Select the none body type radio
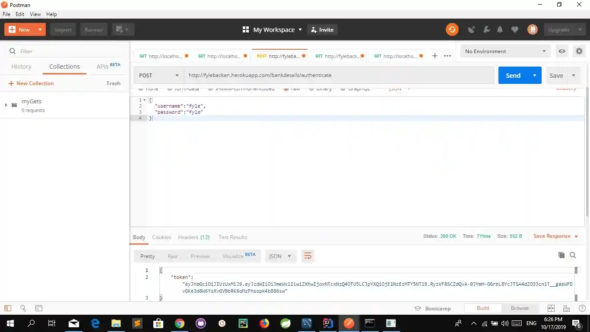590x332 pixels. [x=141, y=89]
